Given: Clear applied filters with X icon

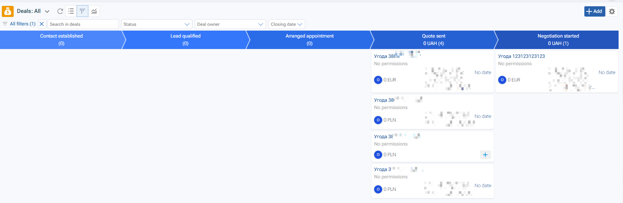Looking at the screenshot, I should pos(42,24).
